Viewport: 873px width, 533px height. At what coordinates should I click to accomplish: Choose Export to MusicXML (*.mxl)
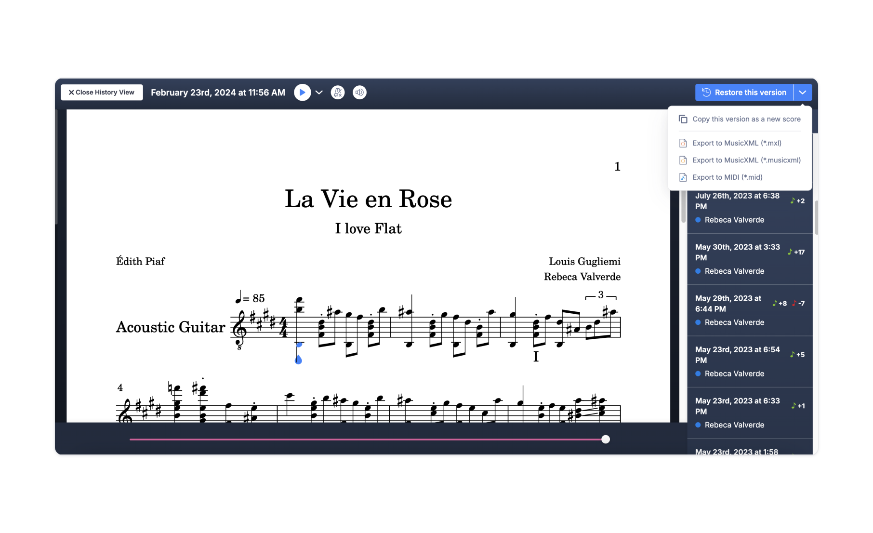[737, 143]
